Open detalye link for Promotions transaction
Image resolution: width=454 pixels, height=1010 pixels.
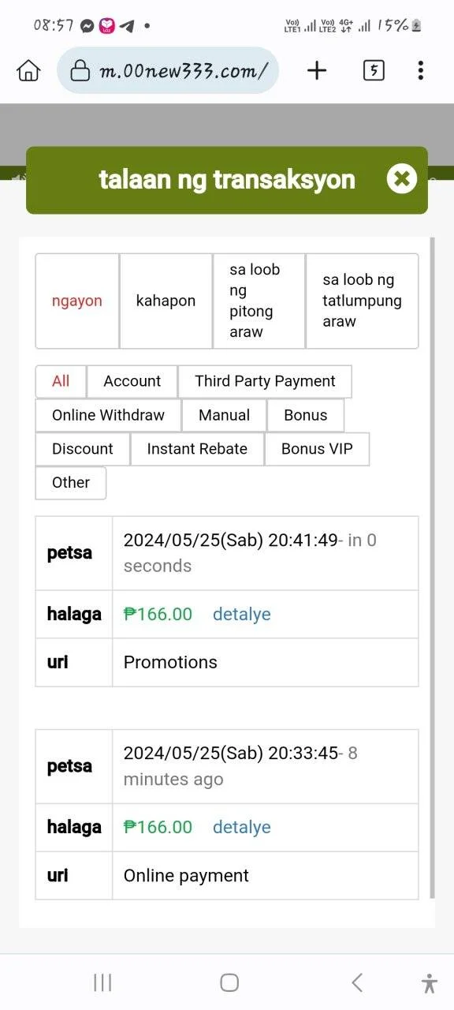point(242,614)
